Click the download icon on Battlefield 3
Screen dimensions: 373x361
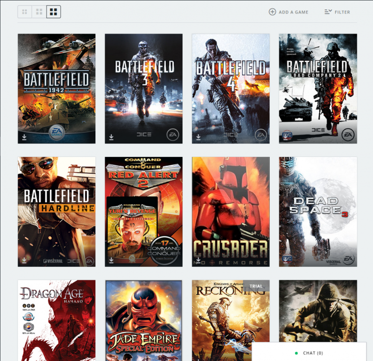click(111, 137)
